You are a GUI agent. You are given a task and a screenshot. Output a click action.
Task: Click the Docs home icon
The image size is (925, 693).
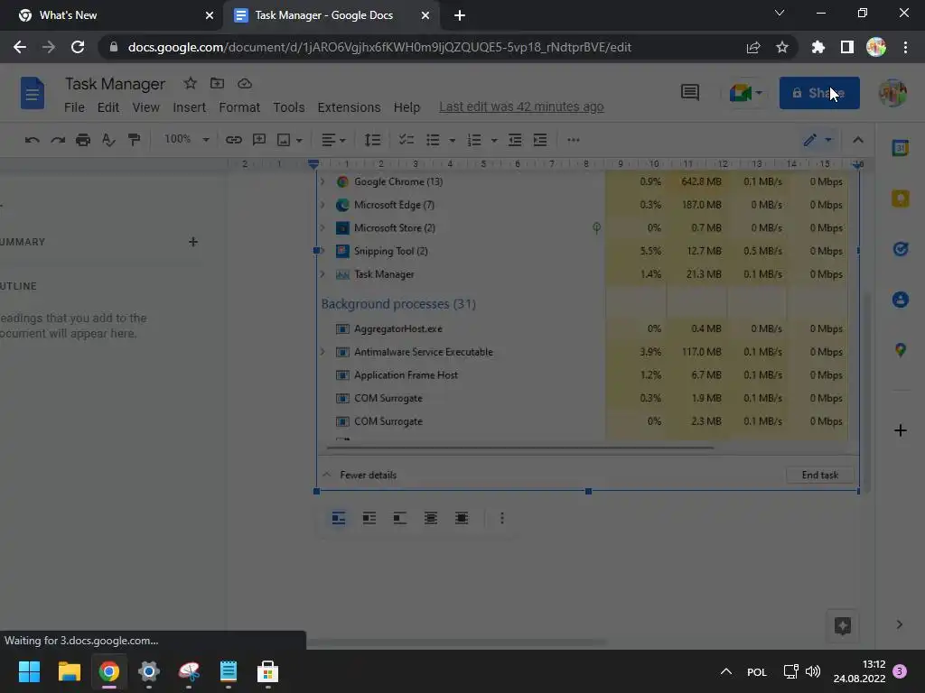[33, 93]
